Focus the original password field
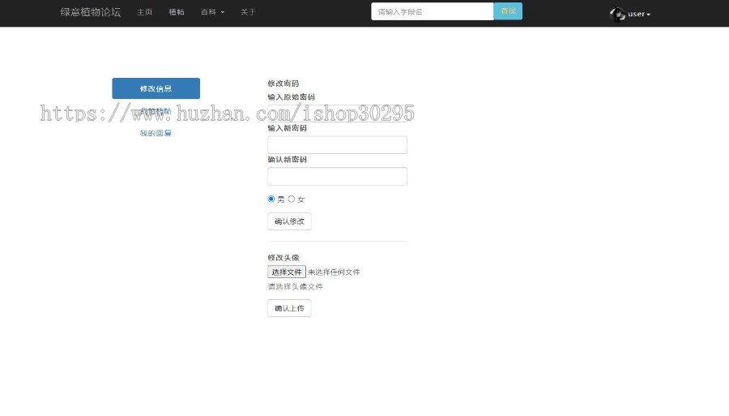729x416 pixels. pos(337,113)
